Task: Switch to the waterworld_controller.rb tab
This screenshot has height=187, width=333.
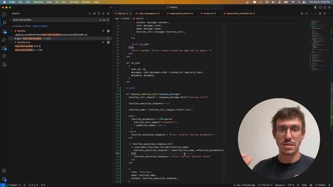Action: click(x=240, y=14)
